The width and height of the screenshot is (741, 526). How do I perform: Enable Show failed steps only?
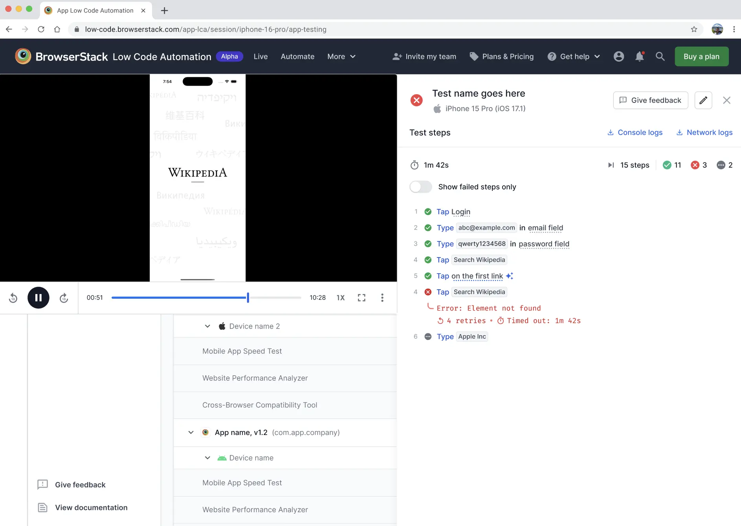(420, 187)
